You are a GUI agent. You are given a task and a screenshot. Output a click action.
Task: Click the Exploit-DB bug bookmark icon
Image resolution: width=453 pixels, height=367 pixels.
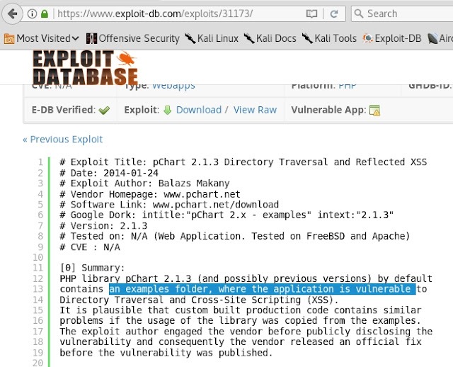[367, 38]
